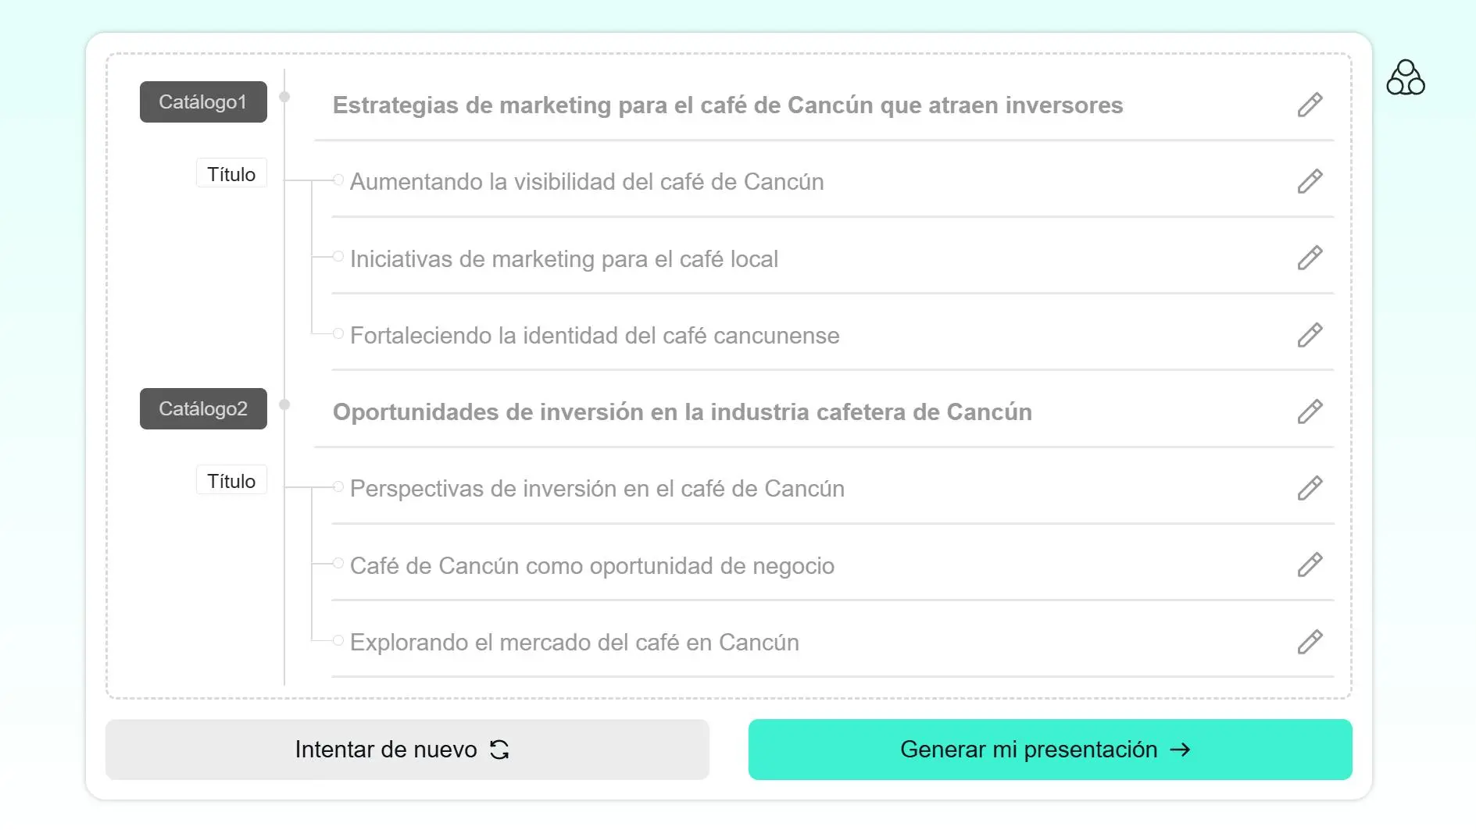The width and height of the screenshot is (1476, 830).
Task: Open the three-circles icon at top right
Action: click(1405, 77)
